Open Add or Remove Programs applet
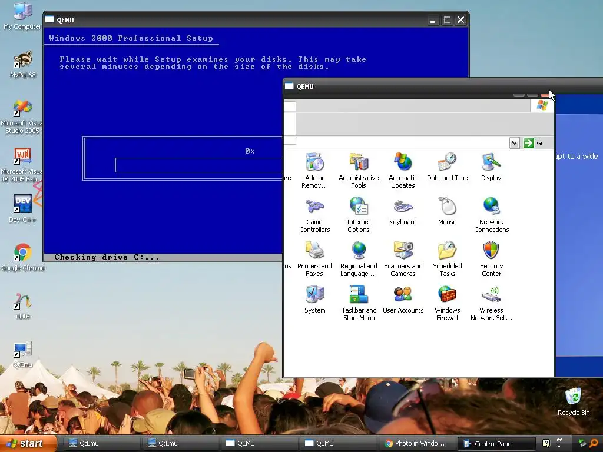The width and height of the screenshot is (603, 452). click(314, 170)
